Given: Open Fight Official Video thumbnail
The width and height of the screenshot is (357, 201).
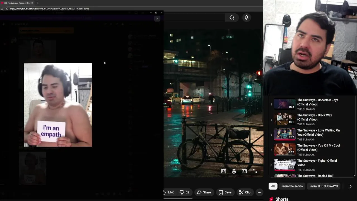Looking at the screenshot, I should 285,164.
